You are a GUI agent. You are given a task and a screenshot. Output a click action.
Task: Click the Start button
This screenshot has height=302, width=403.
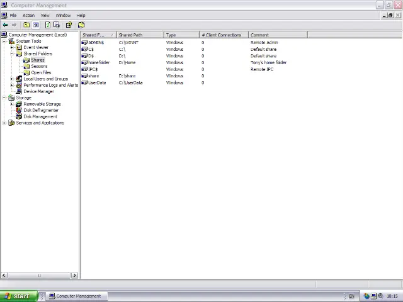tap(19, 296)
